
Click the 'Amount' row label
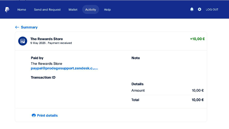[x=138, y=90]
